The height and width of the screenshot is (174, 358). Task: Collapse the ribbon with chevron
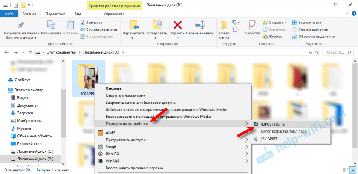[347, 14]
